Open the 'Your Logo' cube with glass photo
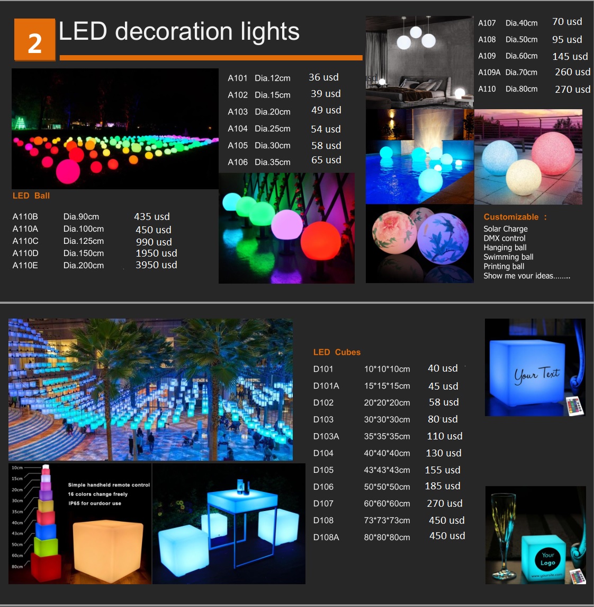Viewport: 594px width, 607px height. (536, 535)
